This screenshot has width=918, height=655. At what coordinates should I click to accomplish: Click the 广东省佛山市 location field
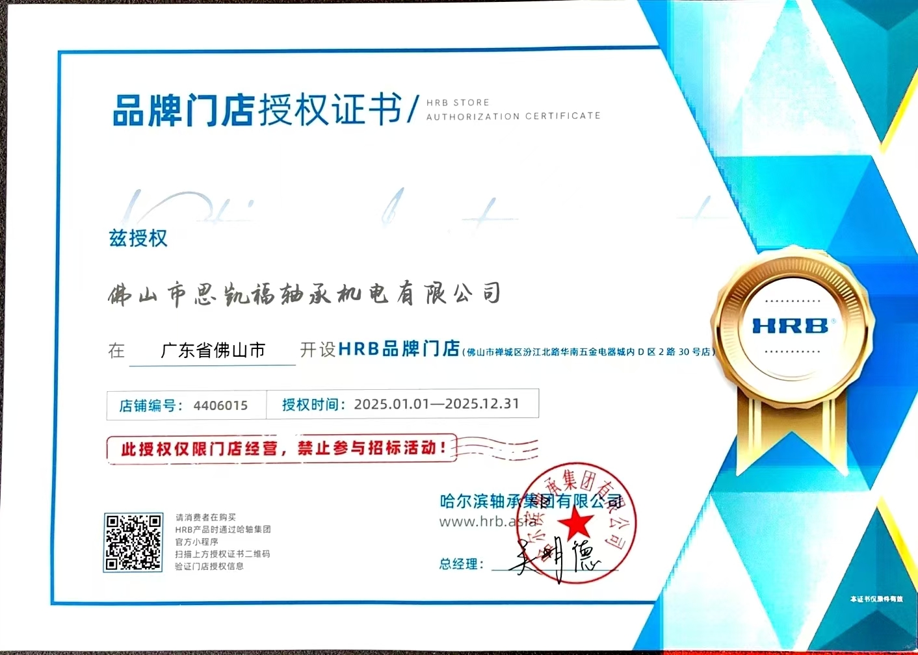[x=213, y=351]
